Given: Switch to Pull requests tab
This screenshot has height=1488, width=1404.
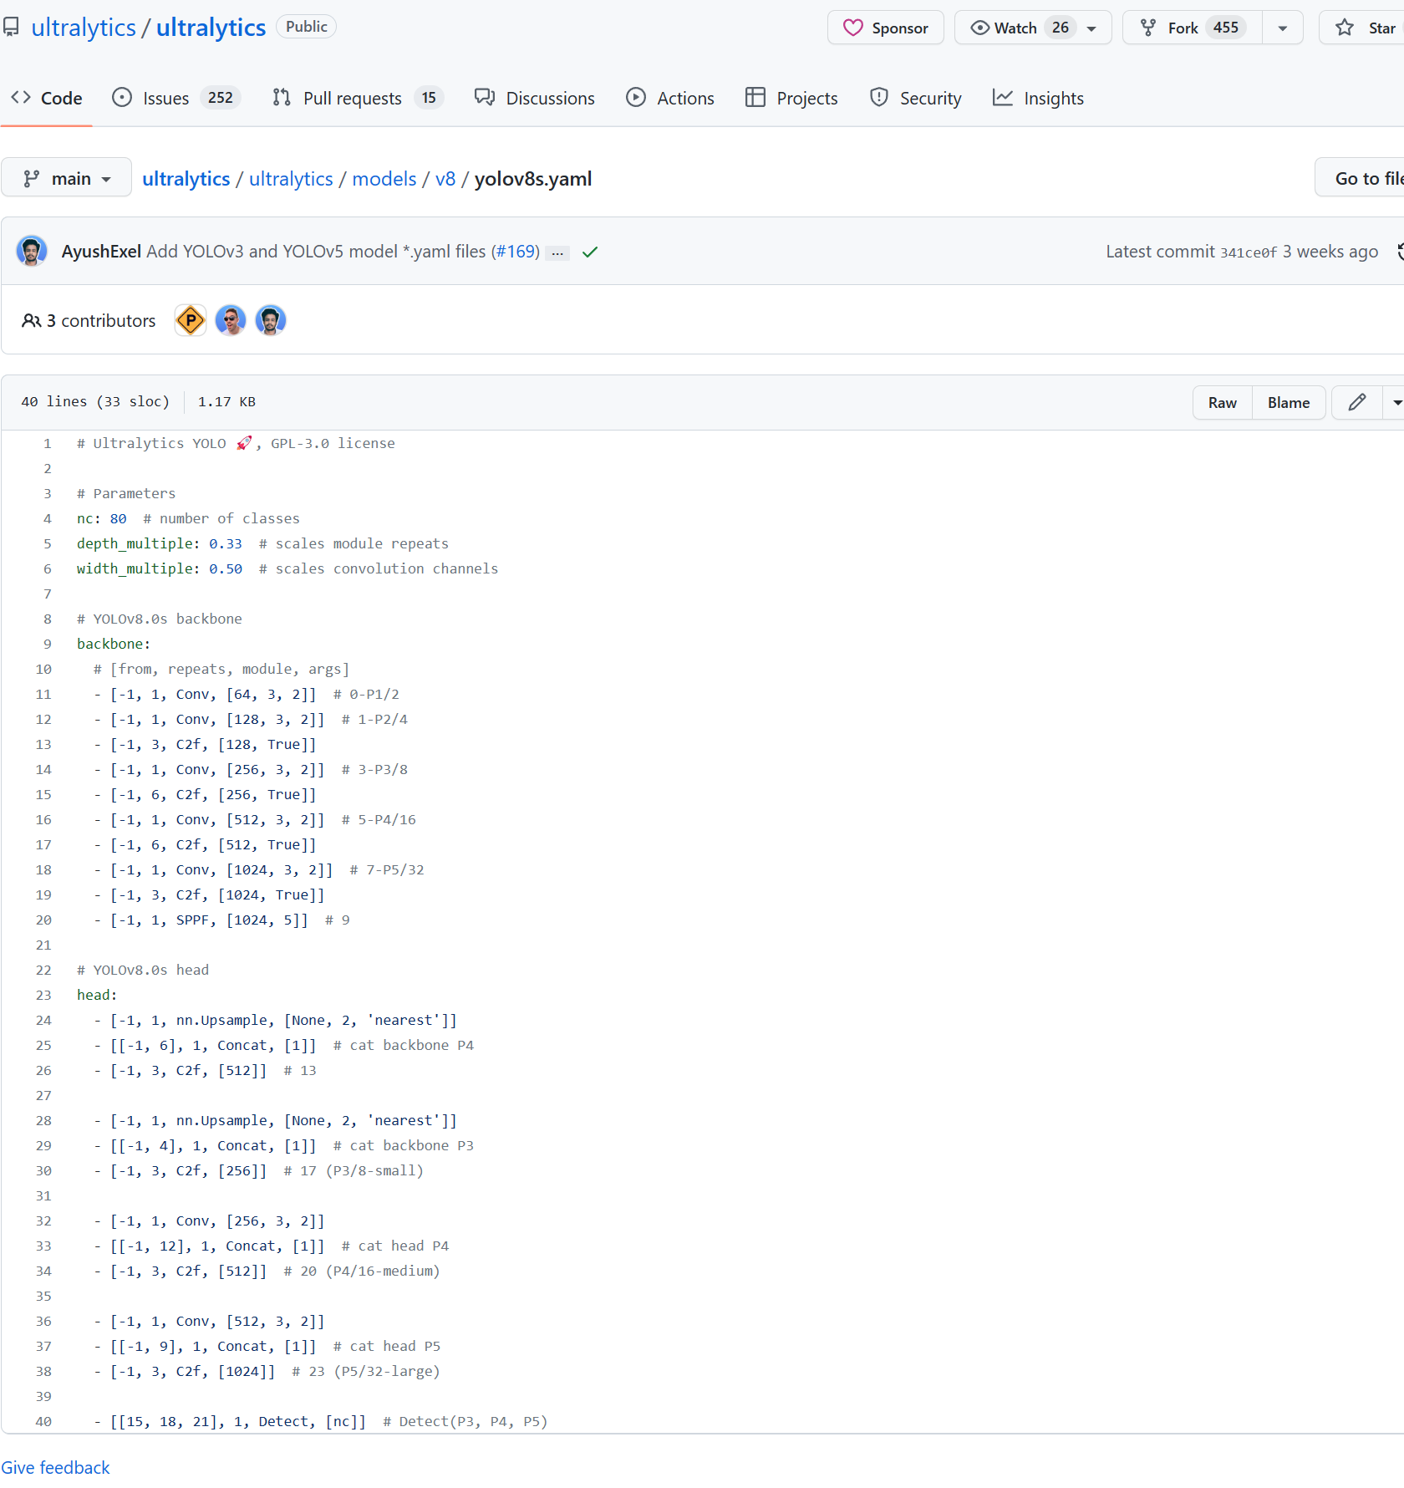Looking at the screenshot, I should tap(358, 98).
